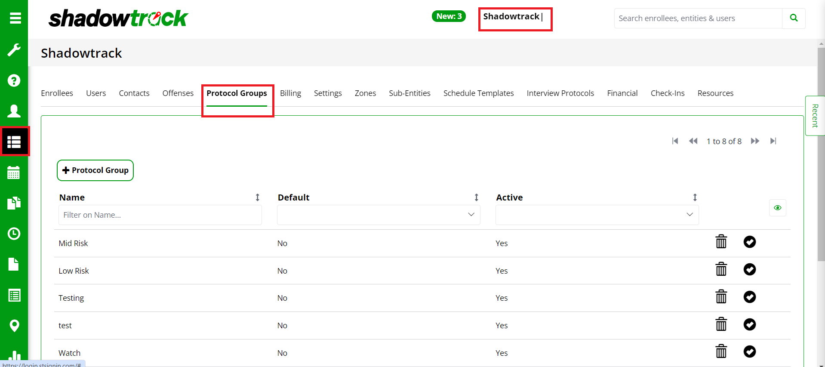Click the single document sidebar icon
Viewport: 825px width, 367px height.
pyautogui.click(x=14, y=264)
